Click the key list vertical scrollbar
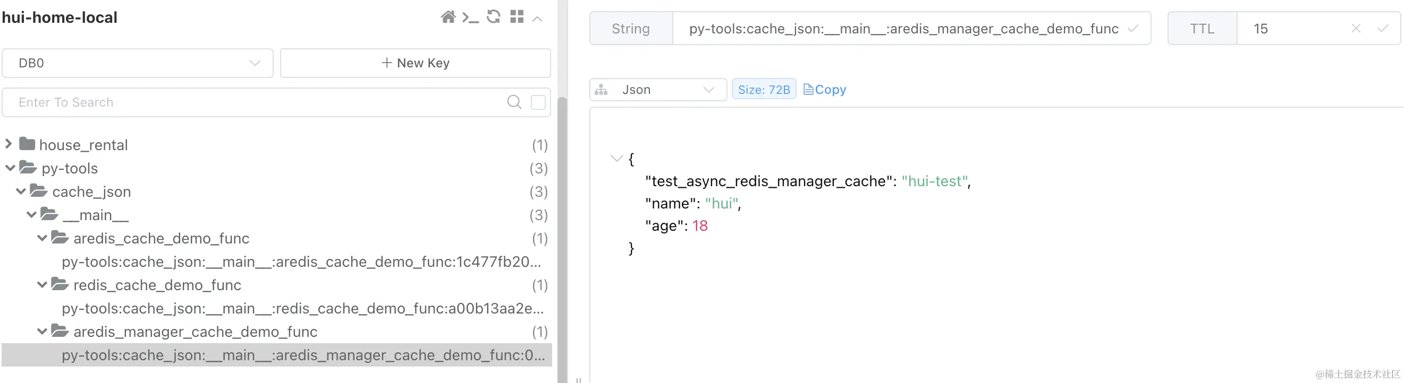Image resolution: width=1404 pixels, height=383 pixels. [562, 239]
